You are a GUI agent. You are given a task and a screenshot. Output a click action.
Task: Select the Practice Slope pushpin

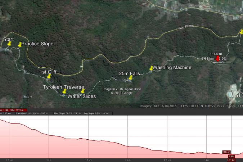point(19,45)
